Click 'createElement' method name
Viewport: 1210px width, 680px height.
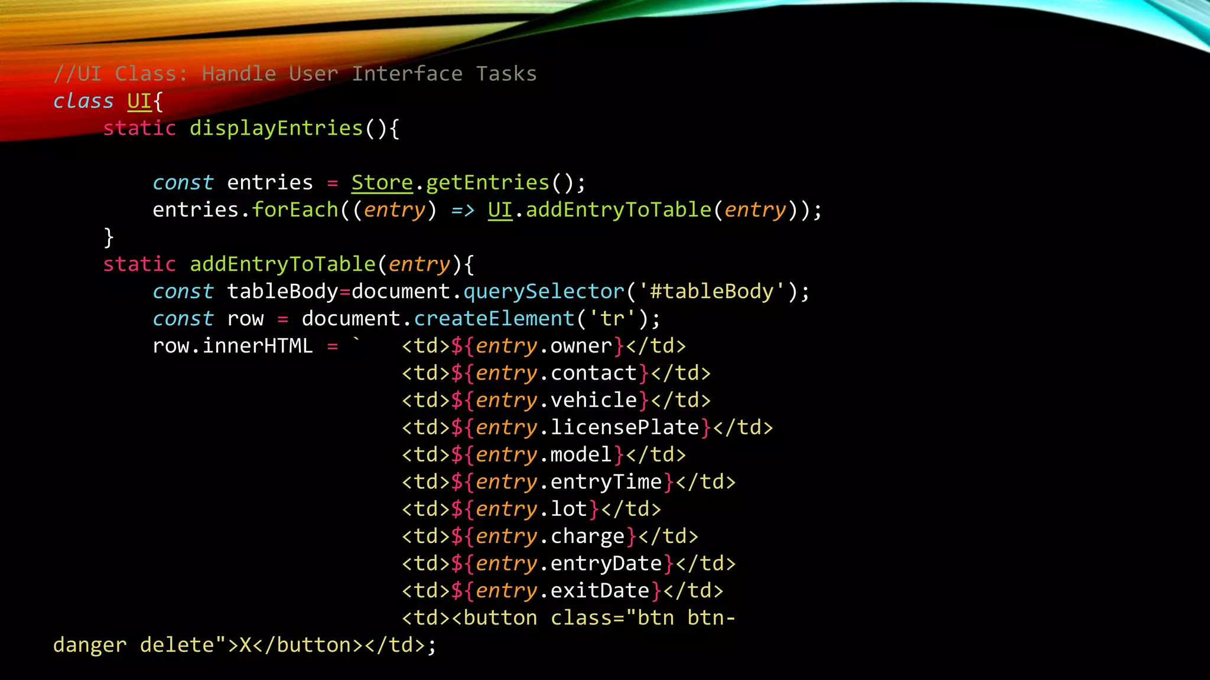click(494, 319)
